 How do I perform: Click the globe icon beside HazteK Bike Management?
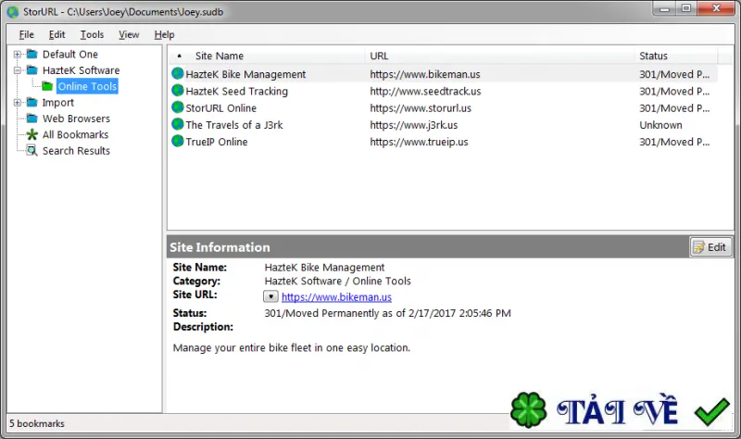[x=178, y=74]
